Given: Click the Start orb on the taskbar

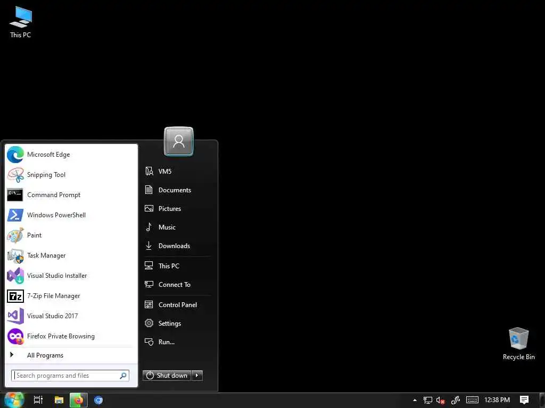Looking at the screenshot, I should (x=14, y=400).
